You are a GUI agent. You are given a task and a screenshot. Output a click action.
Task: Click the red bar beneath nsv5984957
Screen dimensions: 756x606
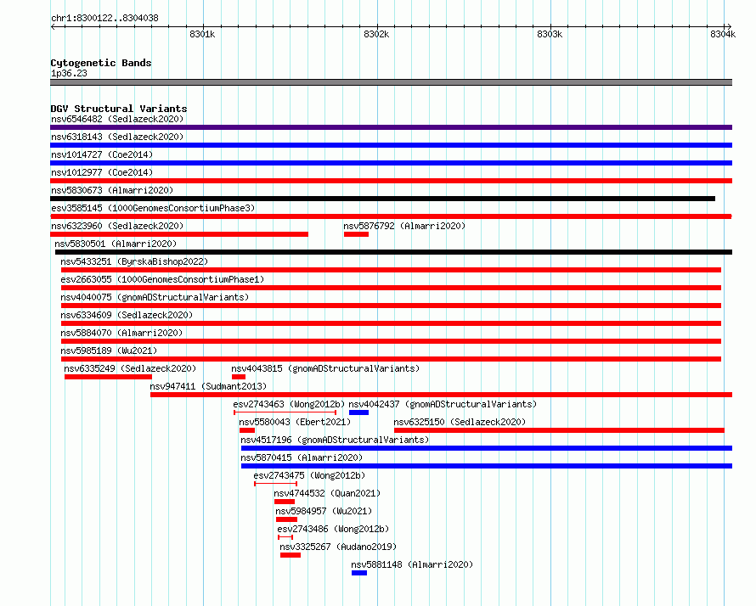(286, 519)
